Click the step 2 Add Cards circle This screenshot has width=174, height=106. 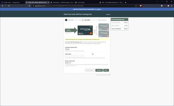(83, 20)
